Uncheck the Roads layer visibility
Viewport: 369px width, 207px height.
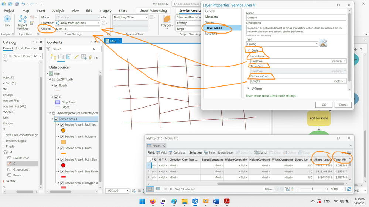point(56,85)
